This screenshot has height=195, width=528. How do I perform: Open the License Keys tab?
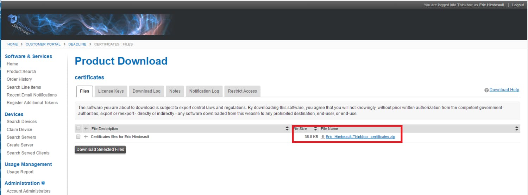point(111,91)
